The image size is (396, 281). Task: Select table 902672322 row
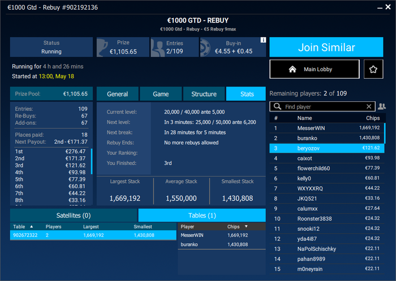coord(93,235)
